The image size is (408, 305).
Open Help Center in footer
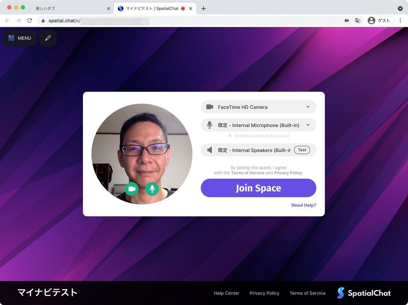coord(226,293)
